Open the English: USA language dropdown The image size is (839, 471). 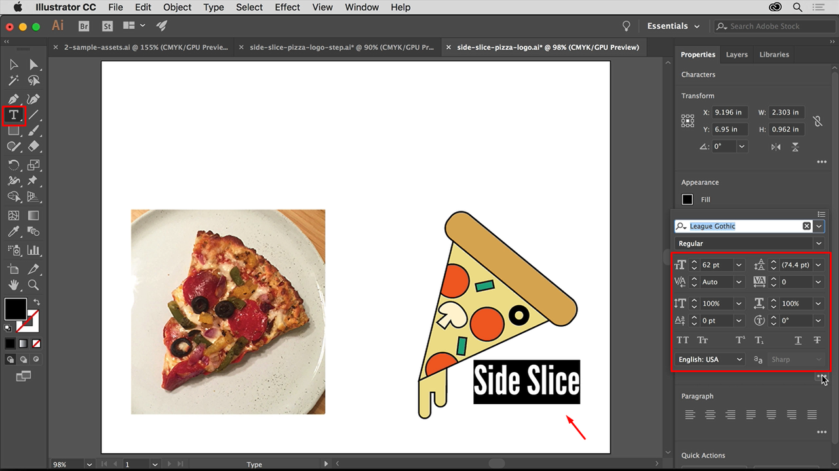tap(710, 359)
